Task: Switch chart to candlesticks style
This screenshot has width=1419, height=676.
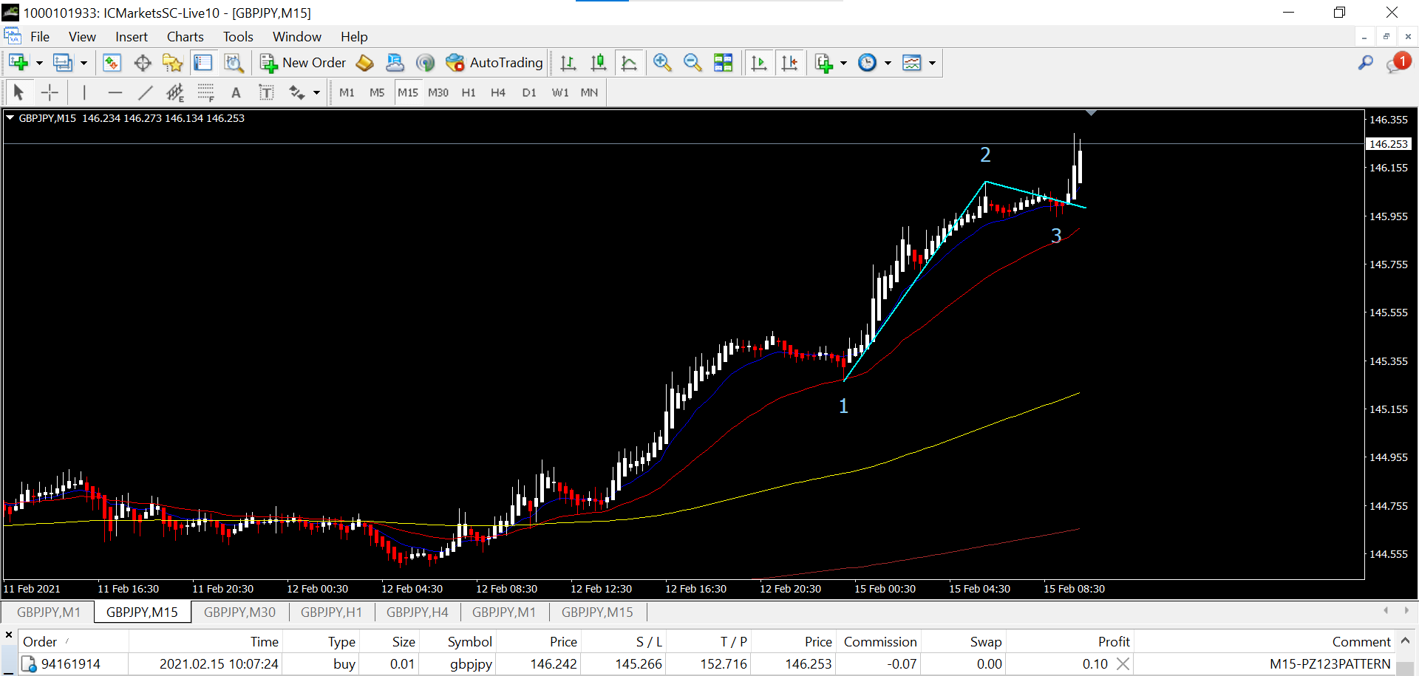Action: tap(599, 63)
